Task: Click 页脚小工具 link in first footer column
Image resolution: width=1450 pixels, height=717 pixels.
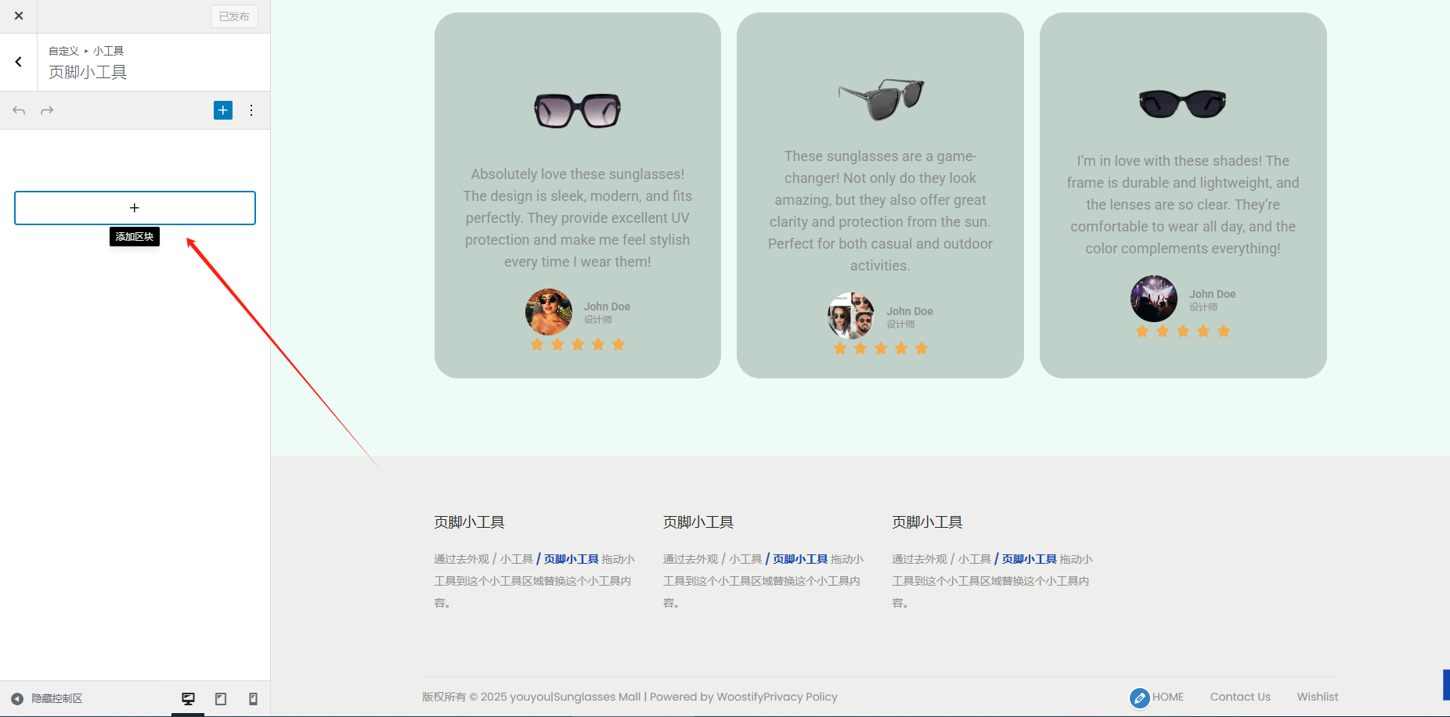Action: pyautogui.click(x=571, y=559)
